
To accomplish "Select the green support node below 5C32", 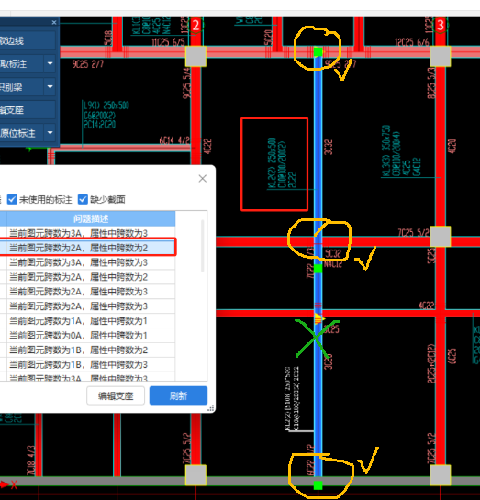I will pos(318,269).
